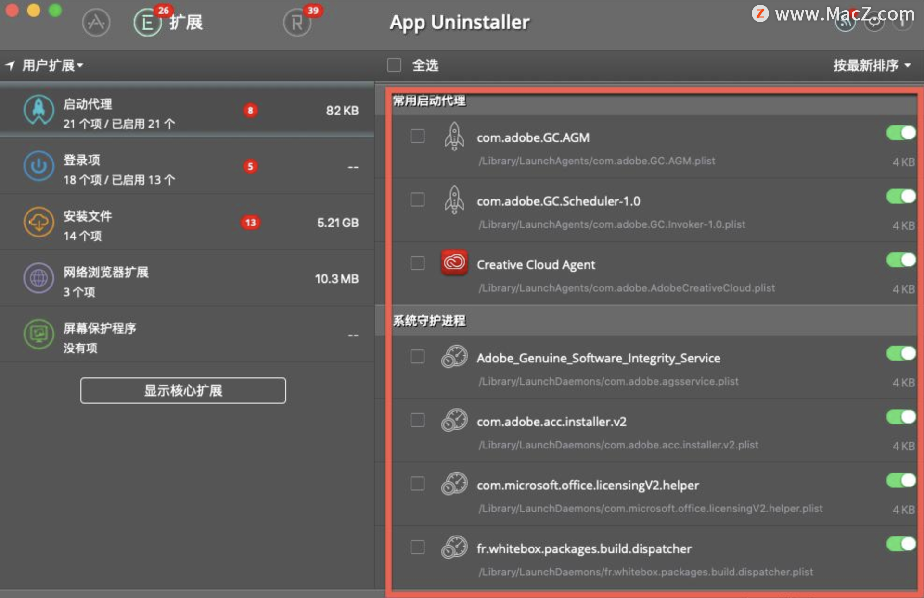Check the fr.whitebox.packages.build.dispatcher checkbox

(417, 547)
